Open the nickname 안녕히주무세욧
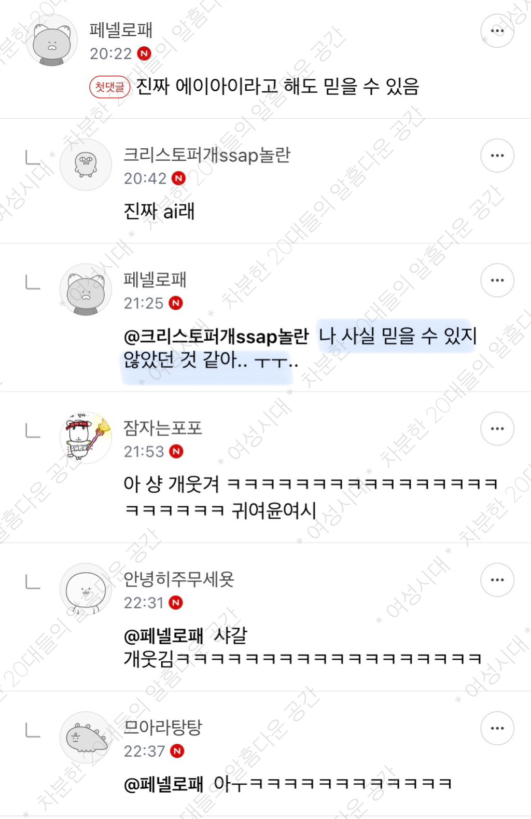The height and width of the screenshot is (819, 531). point(179,579)
